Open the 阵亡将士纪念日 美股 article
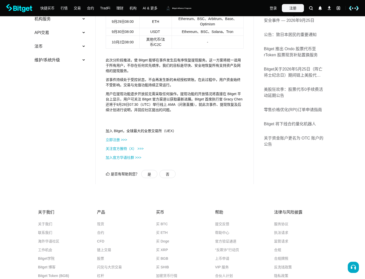This screenshot has height=279, width=365. point(293,72)
